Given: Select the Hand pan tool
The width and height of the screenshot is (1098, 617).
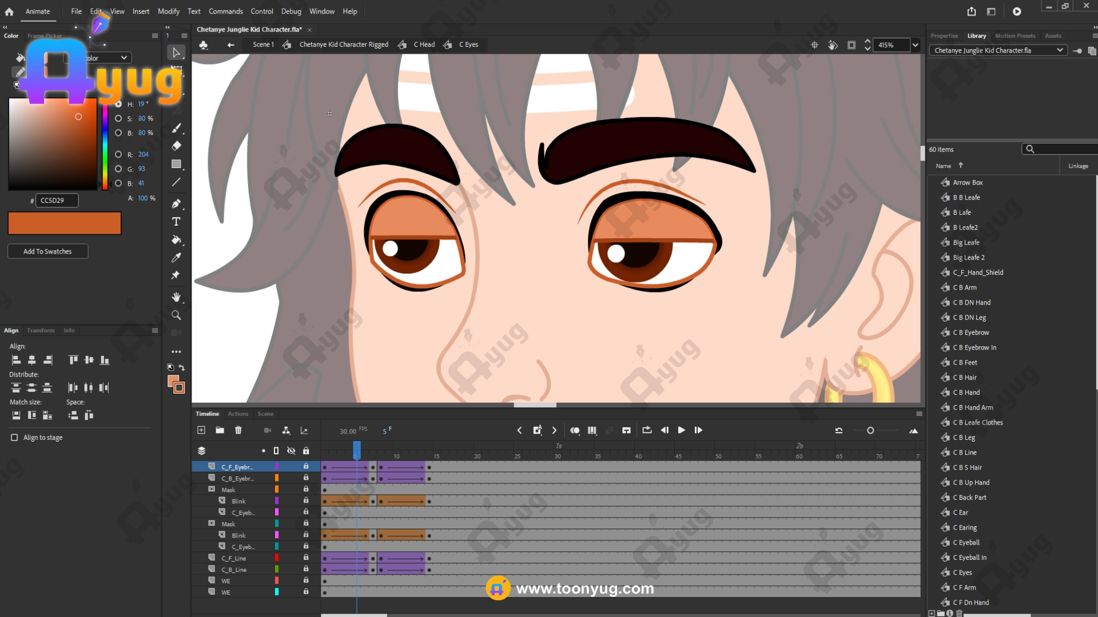Looking at the screenshot, I should pos(176,297).
